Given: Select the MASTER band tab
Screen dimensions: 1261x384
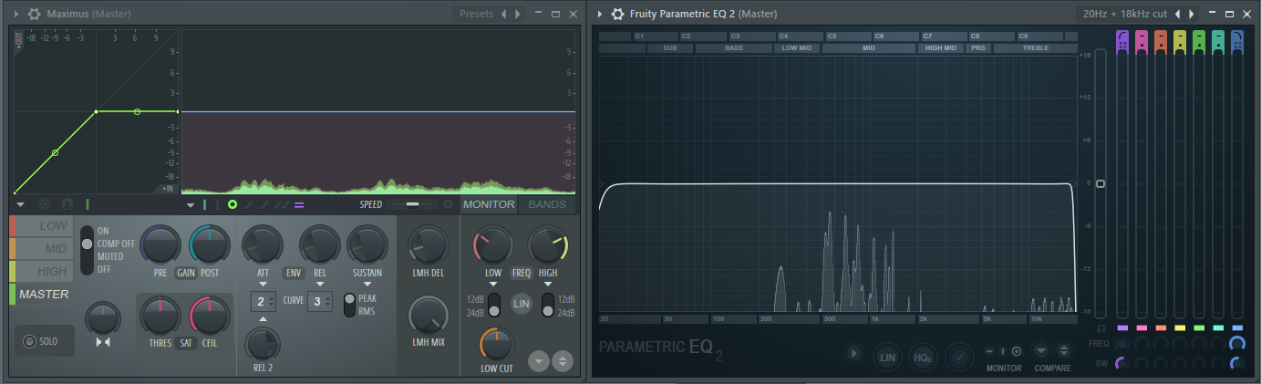Looking at the screenshot, I should pos(42,294).
